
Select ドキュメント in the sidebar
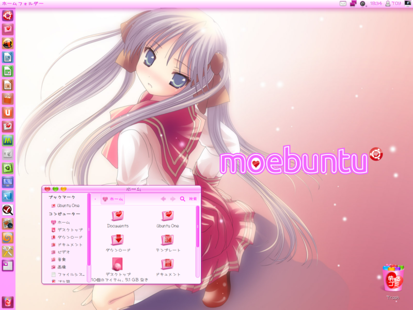[70, 244]
